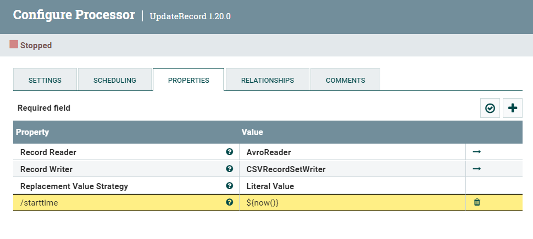The width and height of the screenshot is (533, 239).
Task: Show help for Replacement Value Strategy
Action: (x=230, y=186)
